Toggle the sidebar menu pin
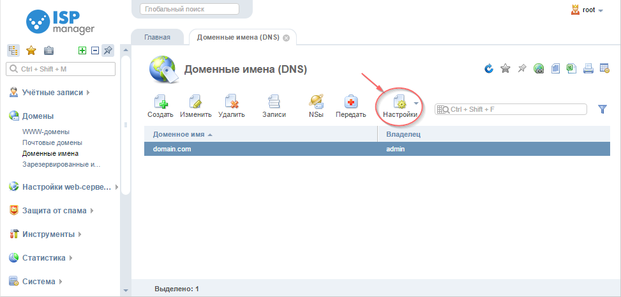 (108, 50)
